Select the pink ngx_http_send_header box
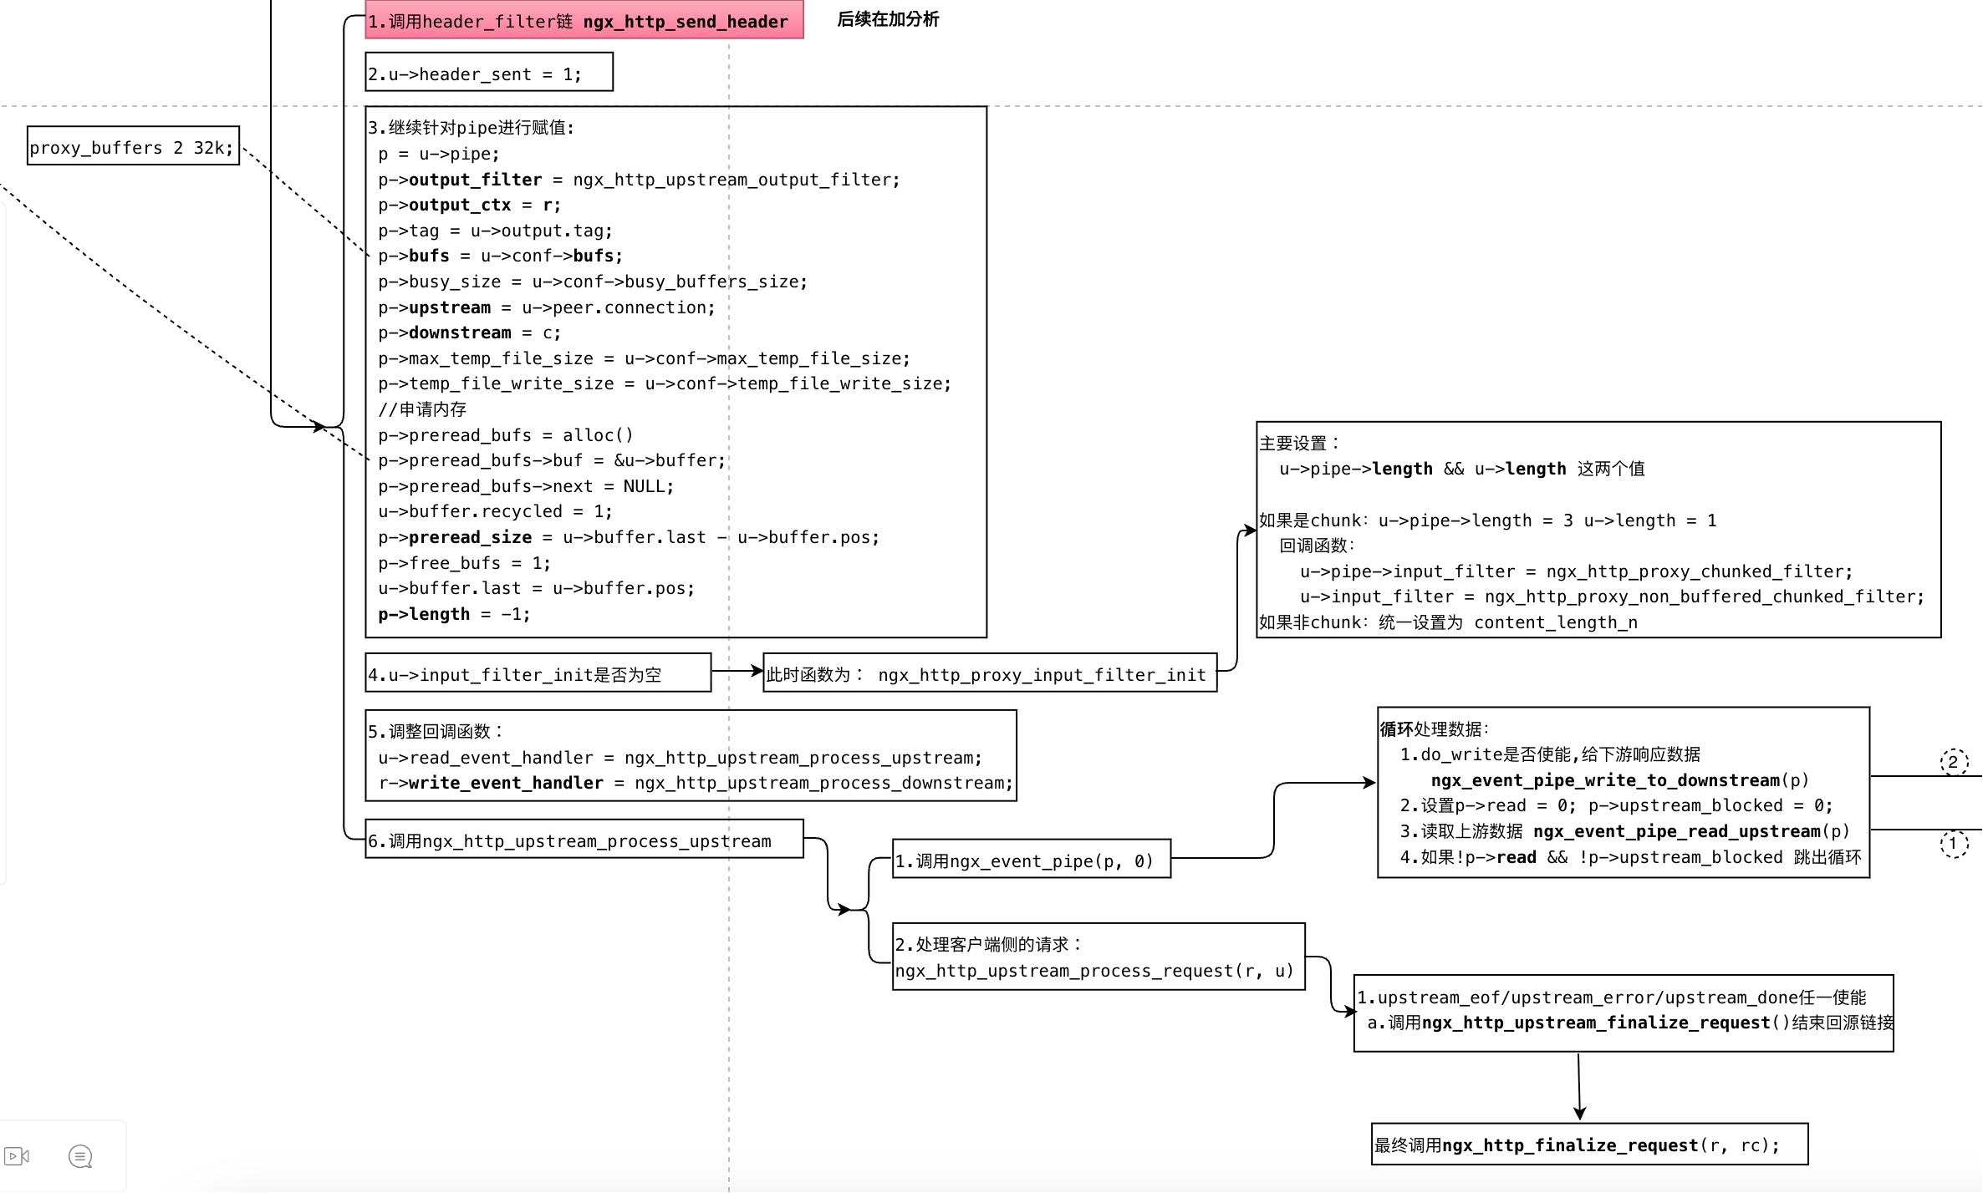1983x1193 pixels. pos(584,20)
